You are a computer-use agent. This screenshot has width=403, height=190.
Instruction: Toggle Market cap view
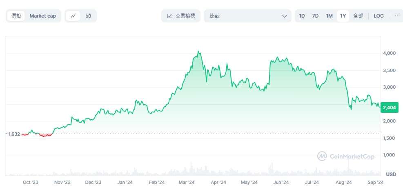click(42, 16)
